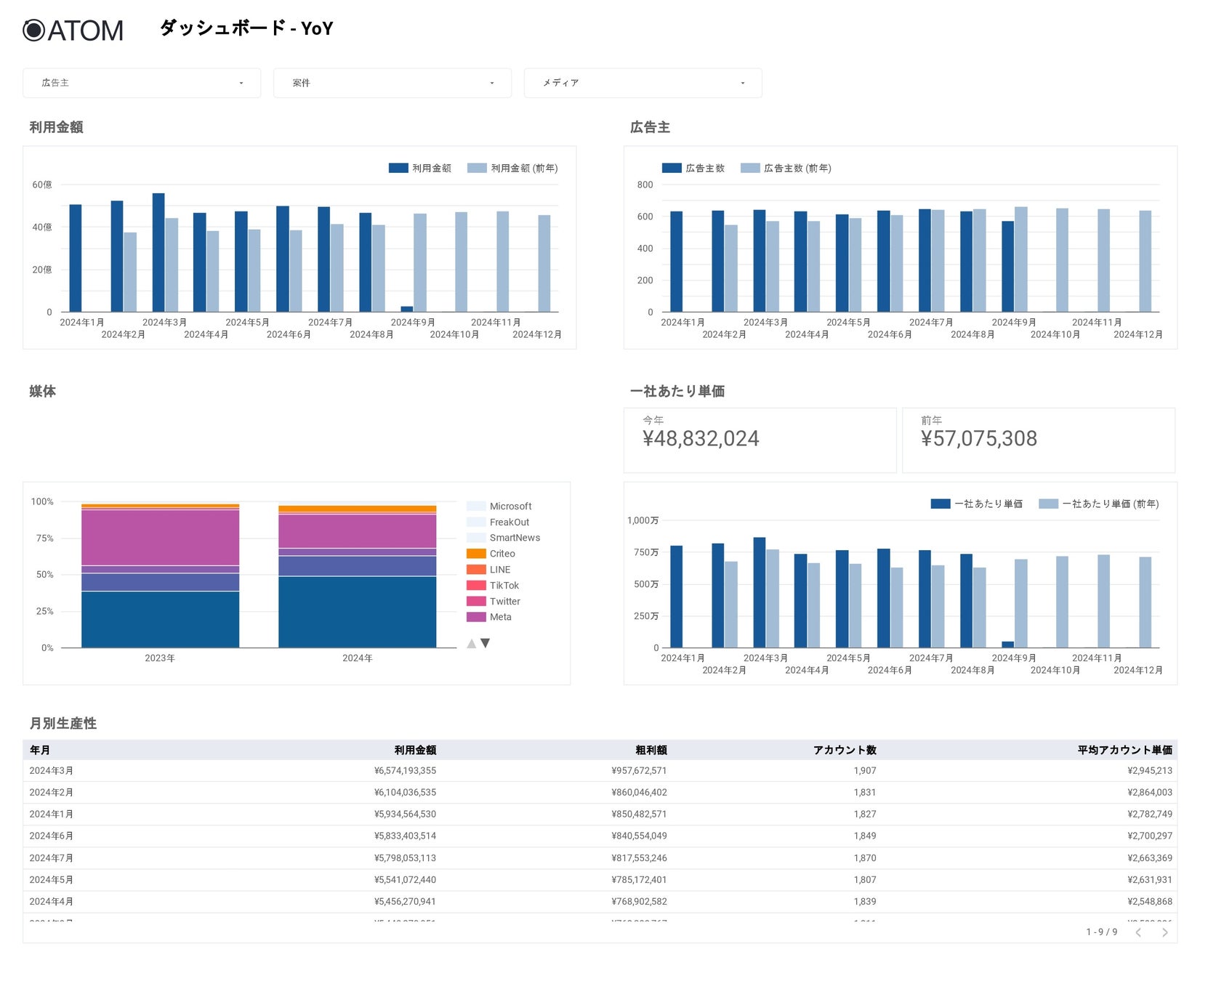Go to previous table page arrow

click(1138, 932)
